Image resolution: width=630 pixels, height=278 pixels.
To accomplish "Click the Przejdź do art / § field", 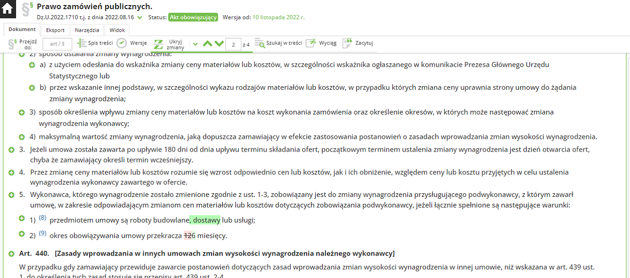I will (x=57, y=44).
